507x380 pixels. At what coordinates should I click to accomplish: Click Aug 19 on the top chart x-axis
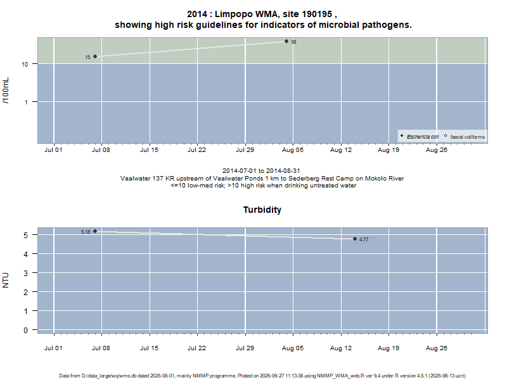(x=388, y=150)
